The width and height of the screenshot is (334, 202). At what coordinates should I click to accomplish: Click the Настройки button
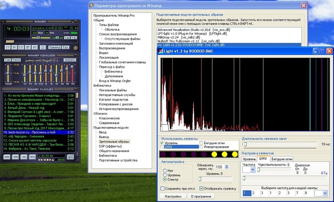[x=173, y=196]
